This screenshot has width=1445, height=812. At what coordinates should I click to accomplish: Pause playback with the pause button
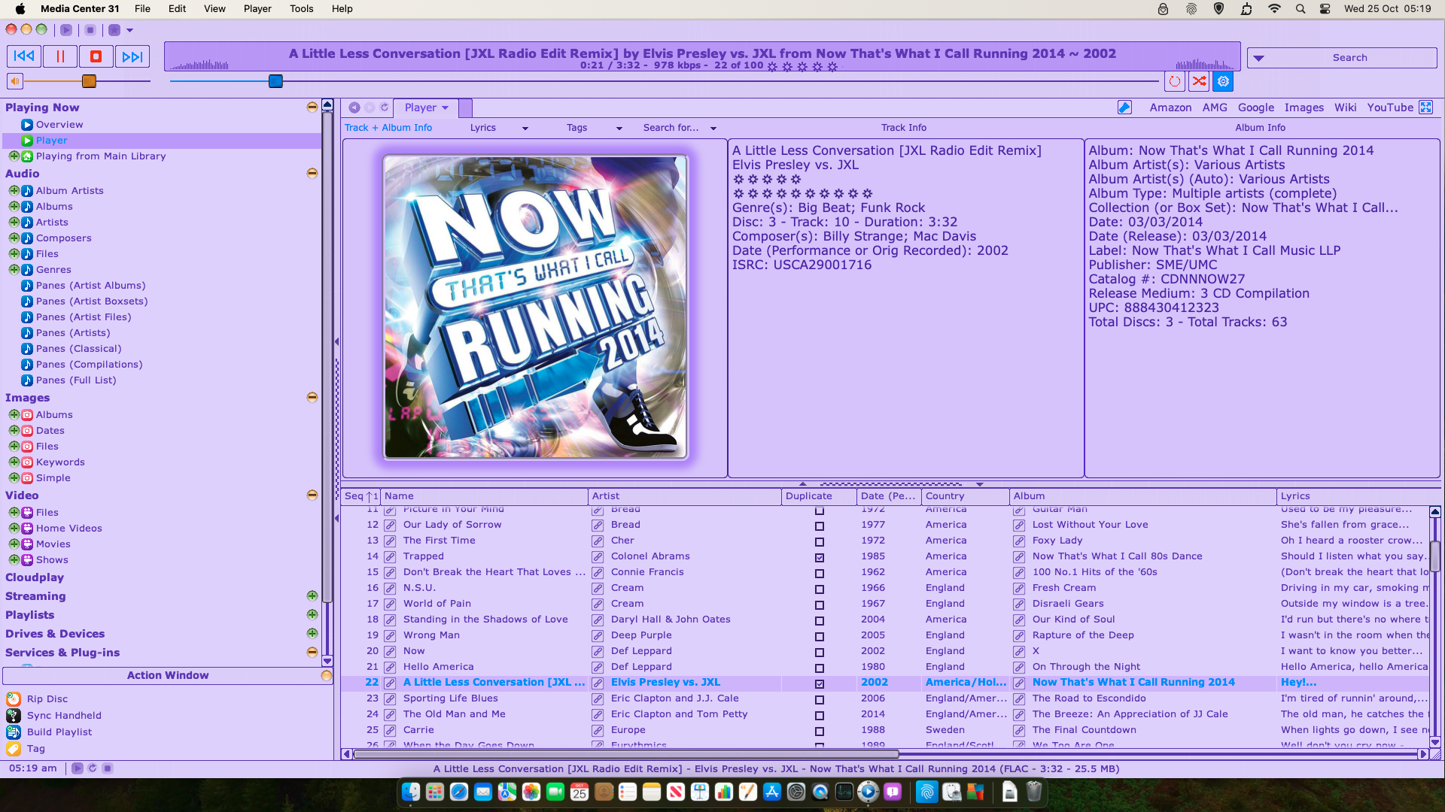[x=60, y=56]
